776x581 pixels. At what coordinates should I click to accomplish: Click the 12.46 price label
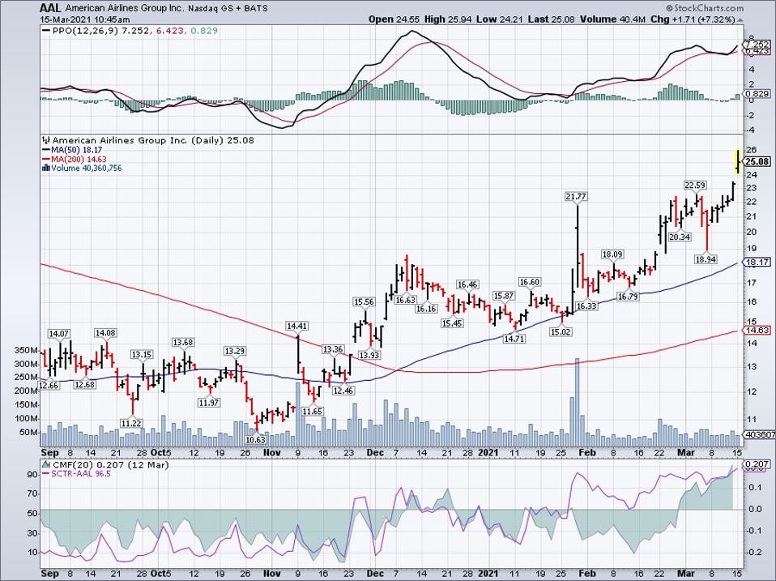click(343, 391)
